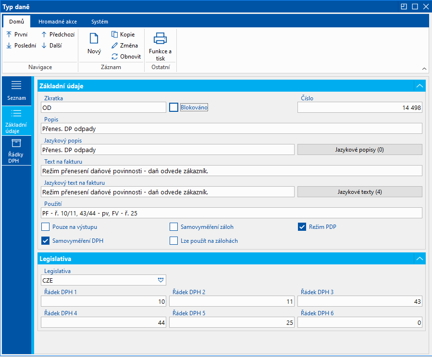This screenshot has height=357, width=432.
Task: Collapse the Základní údaje section
Action: click(x=420, y=86)
